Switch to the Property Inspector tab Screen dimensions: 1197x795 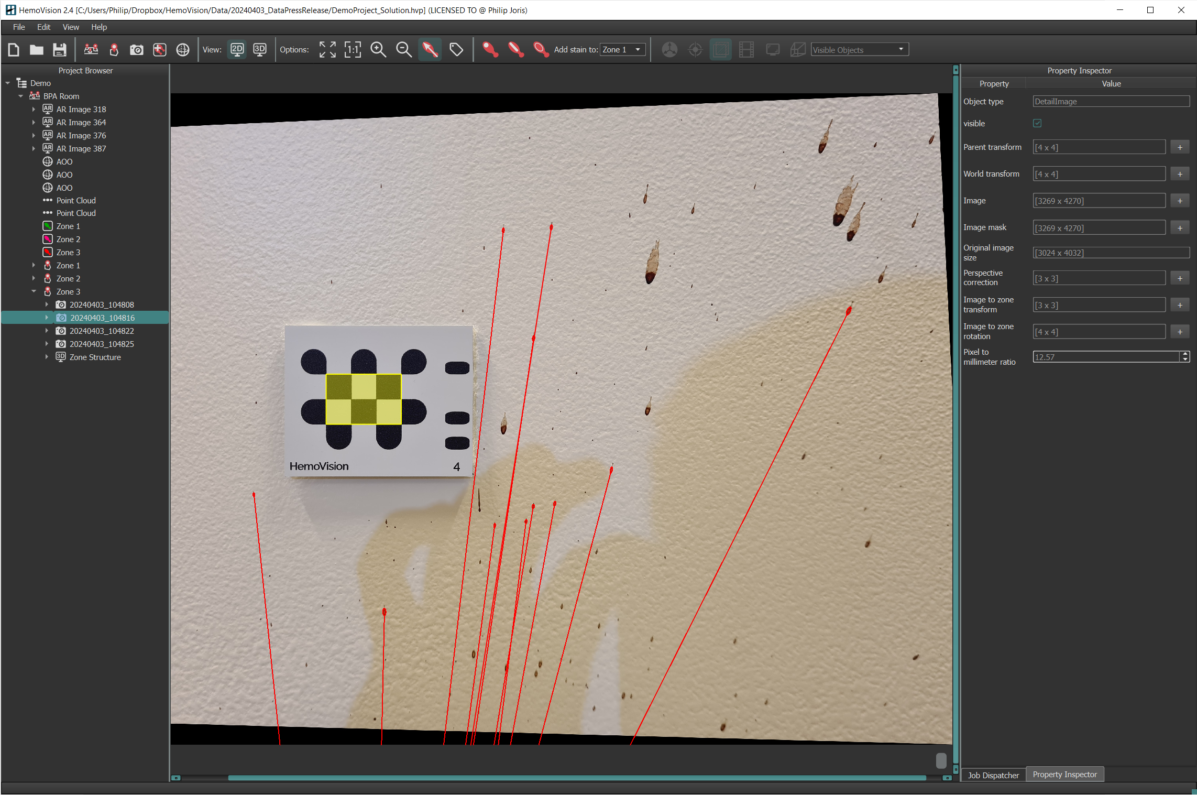tap(1064, 775)
